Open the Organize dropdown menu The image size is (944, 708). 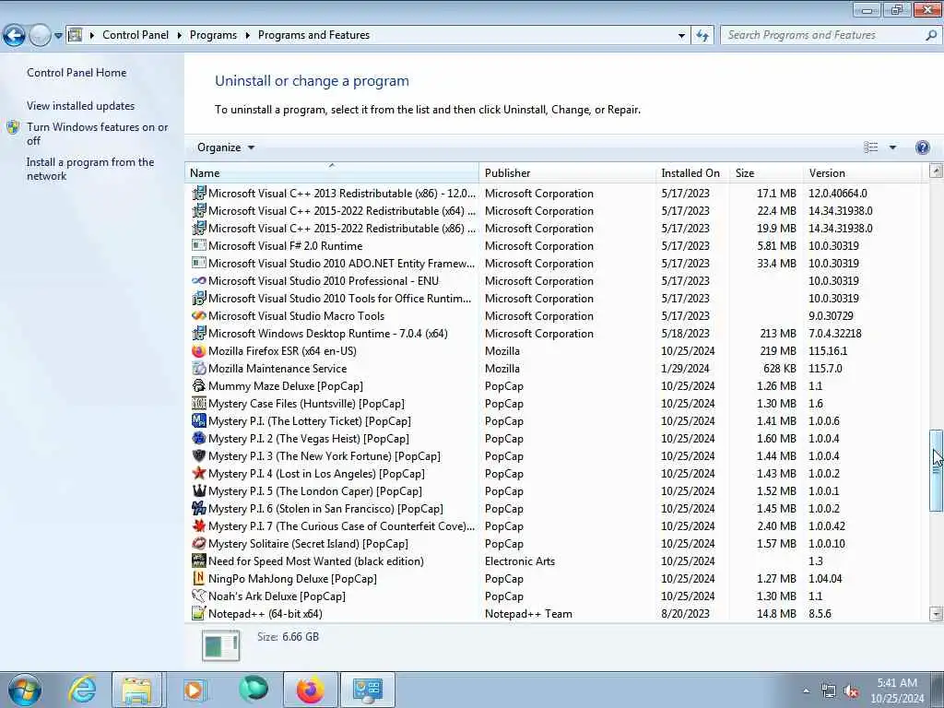pos(226,147)
